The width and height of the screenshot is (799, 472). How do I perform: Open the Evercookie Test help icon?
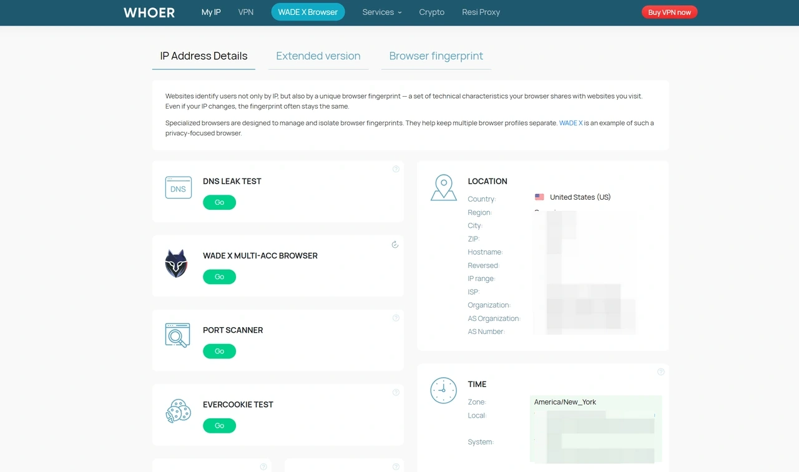click(x=396, y=393)
